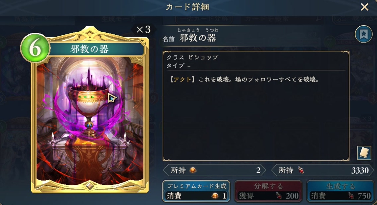Close the card details dialog
The image size is (377, 205).
click(365, 7)
